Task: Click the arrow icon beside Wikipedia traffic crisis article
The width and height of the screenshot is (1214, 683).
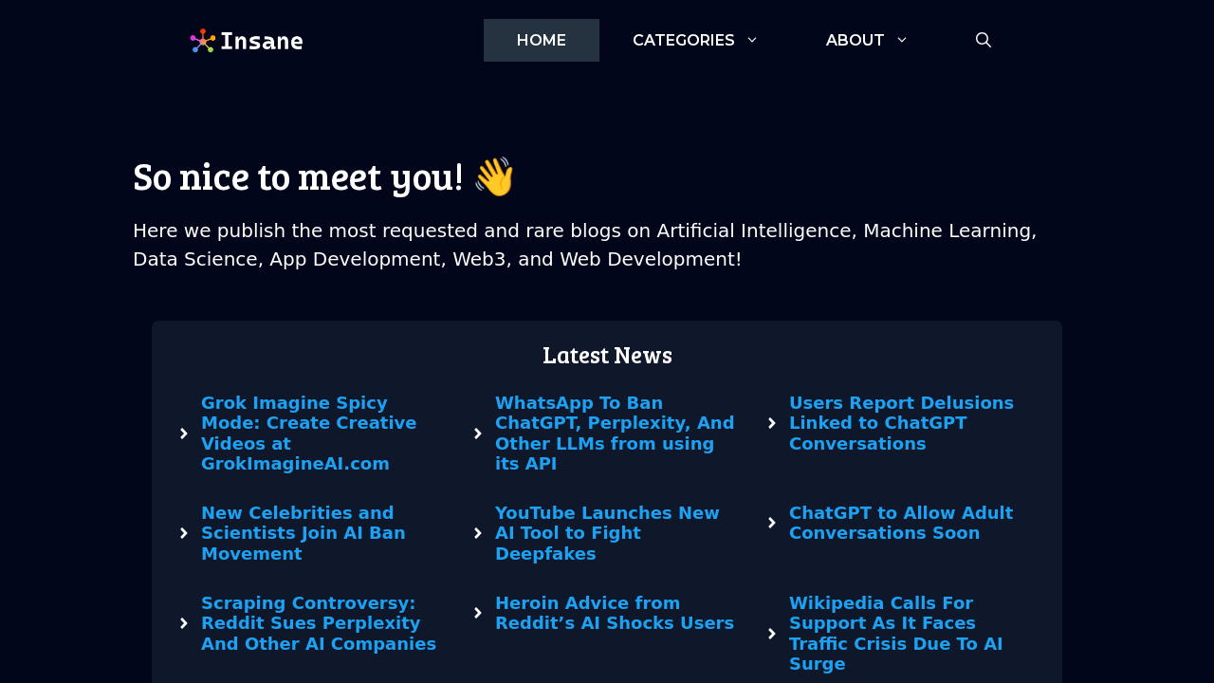Action: (770, 632)
